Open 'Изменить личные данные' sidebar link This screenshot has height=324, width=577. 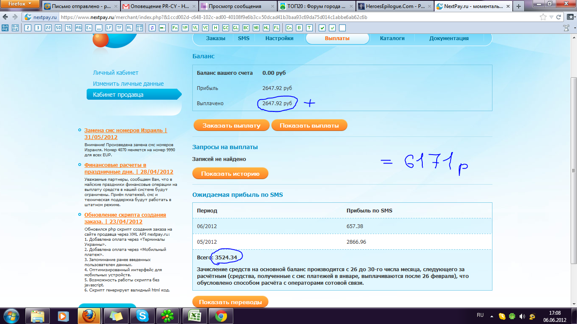coord(129,84)
